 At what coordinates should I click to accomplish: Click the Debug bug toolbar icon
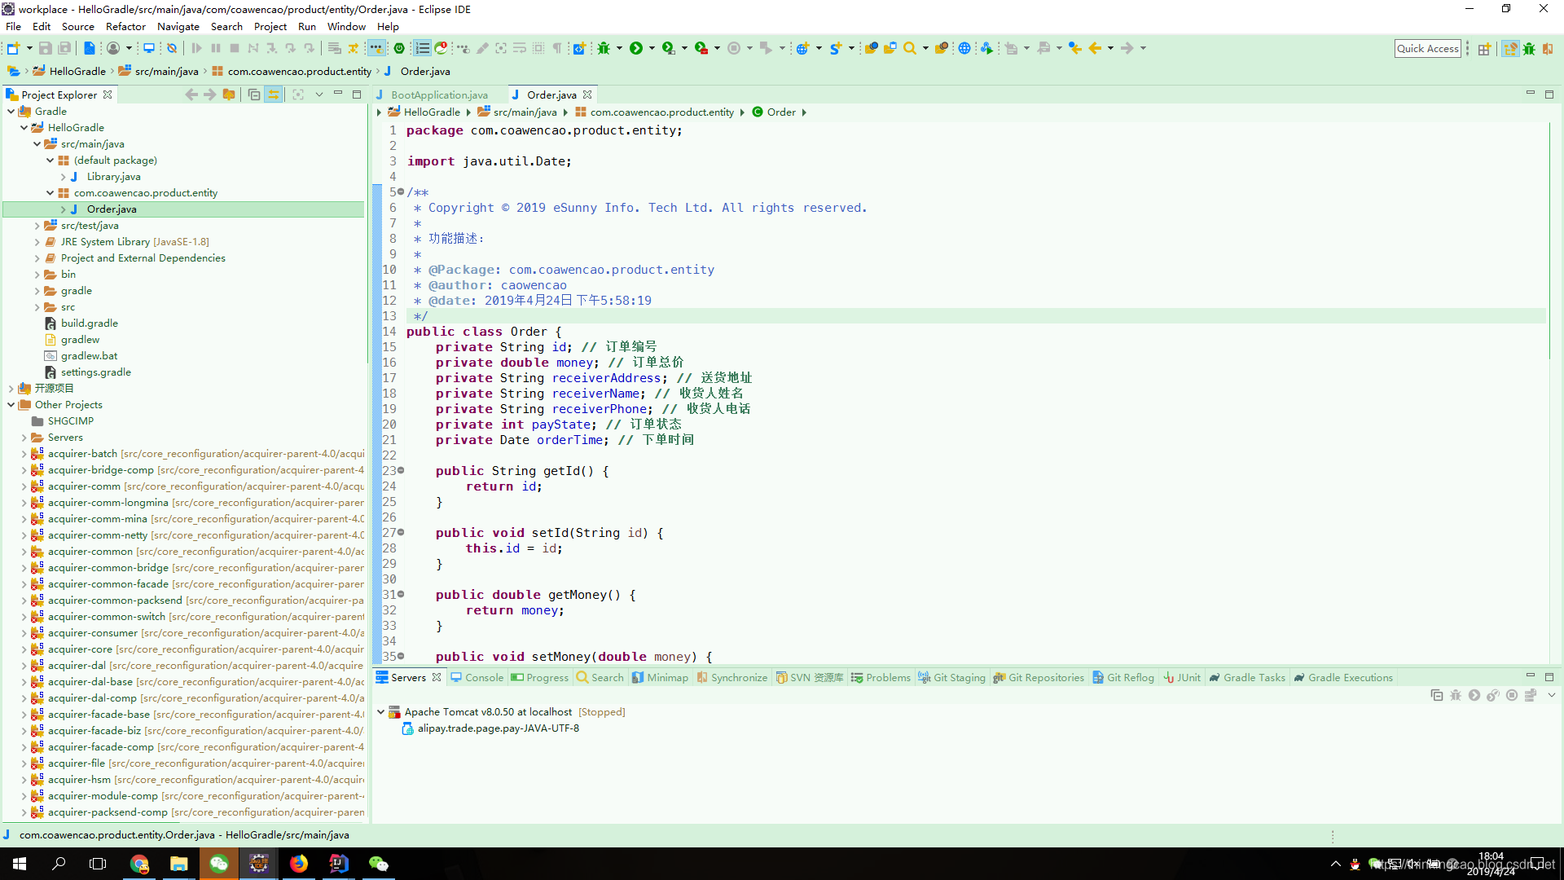tap(604, 48)
